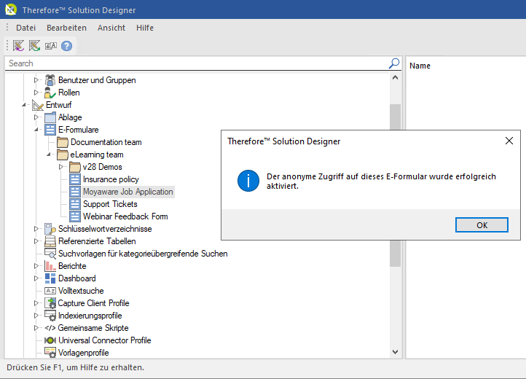Image resolution: width=526 pixels, height=379 pixels.
Task: Select Suchvorlagen für kategorieübergreifende Suchen
Action: tap(143, 254)
